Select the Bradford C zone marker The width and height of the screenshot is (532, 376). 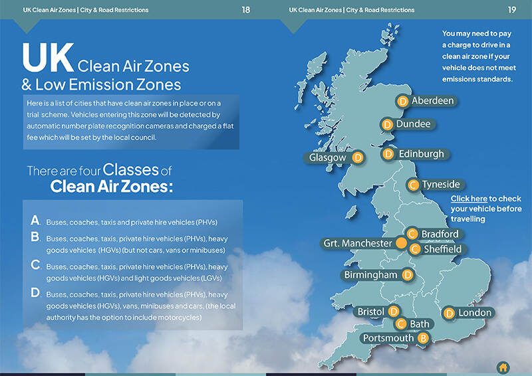(412, 234)
